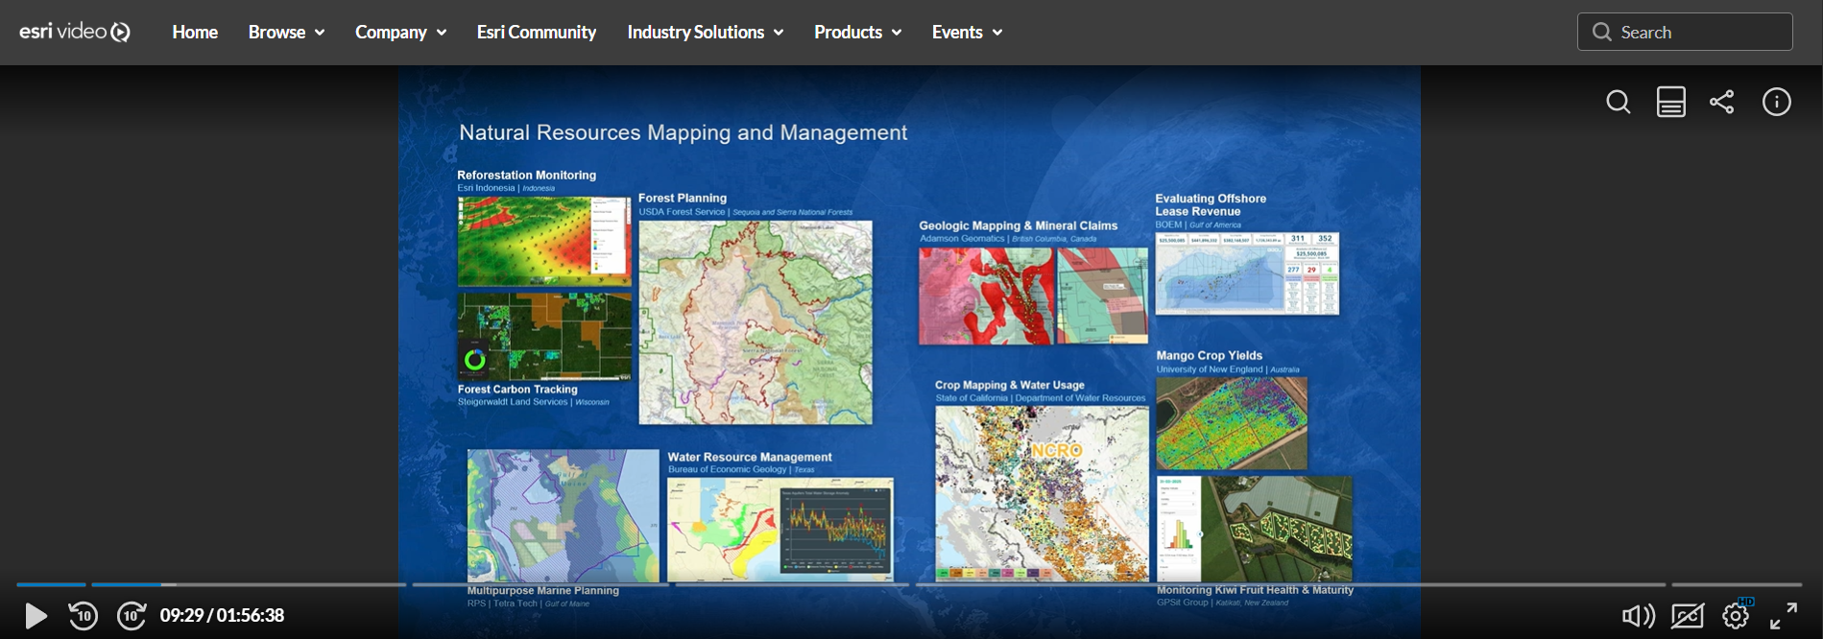Click the Reforestation Monitoring map image
Image resolution: width=1823 pixels, height=639 pixels.
coord(544,241)
